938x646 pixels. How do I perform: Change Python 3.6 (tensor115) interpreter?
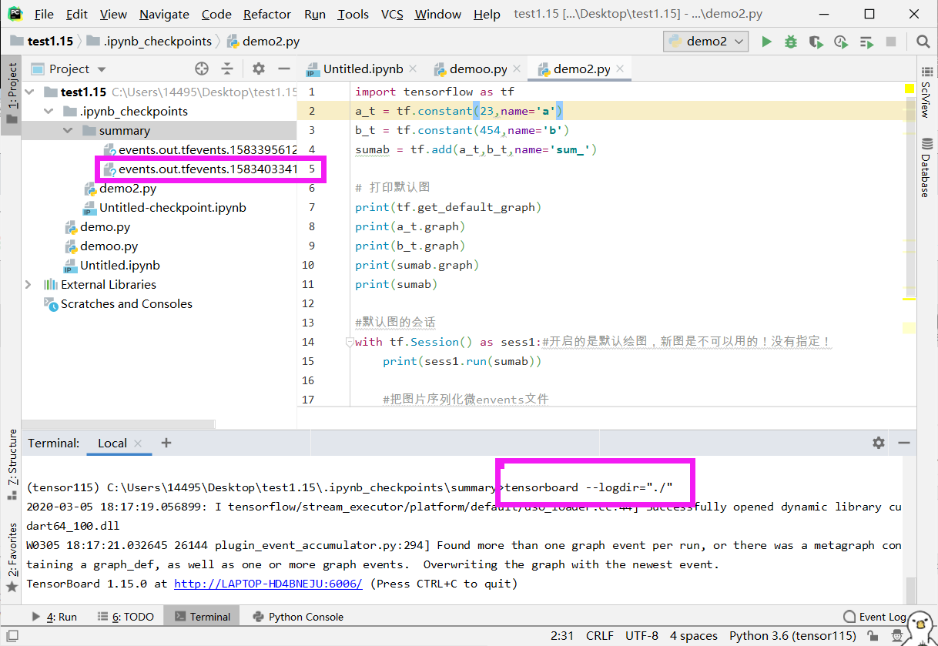coord(792,636)
